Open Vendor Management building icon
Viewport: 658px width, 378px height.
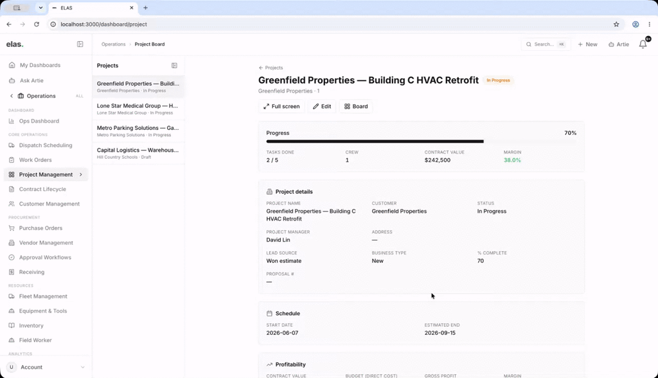[12, 243]
